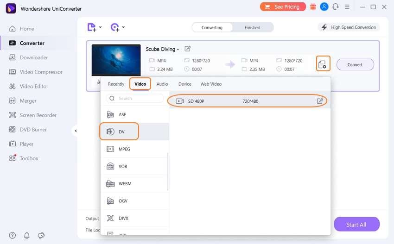Open Toolbox from the sidebar
This screenshot has height=244, width=394.
(29, 158)
